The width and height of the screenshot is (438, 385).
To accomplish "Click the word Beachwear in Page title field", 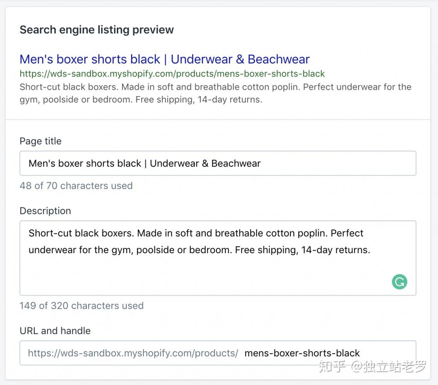I will [x=236, y=163].
